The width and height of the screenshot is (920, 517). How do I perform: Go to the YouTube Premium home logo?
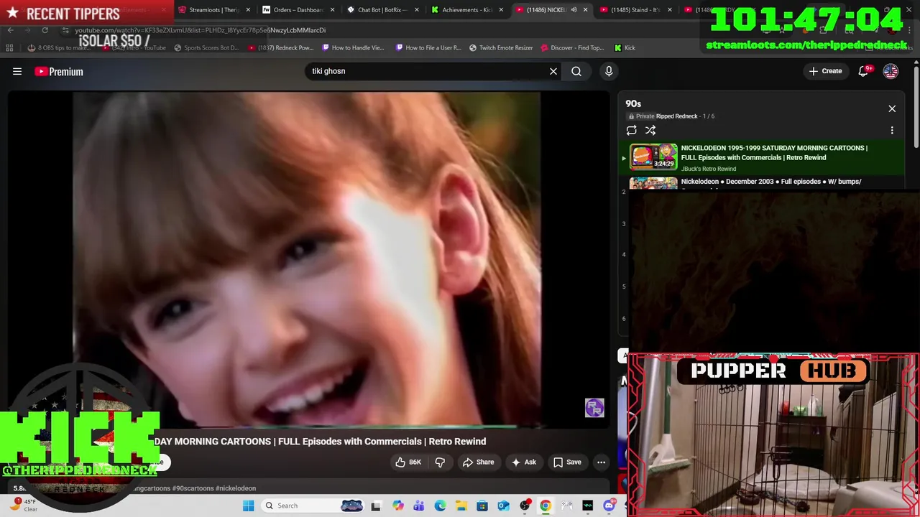[x=59, y=71]
